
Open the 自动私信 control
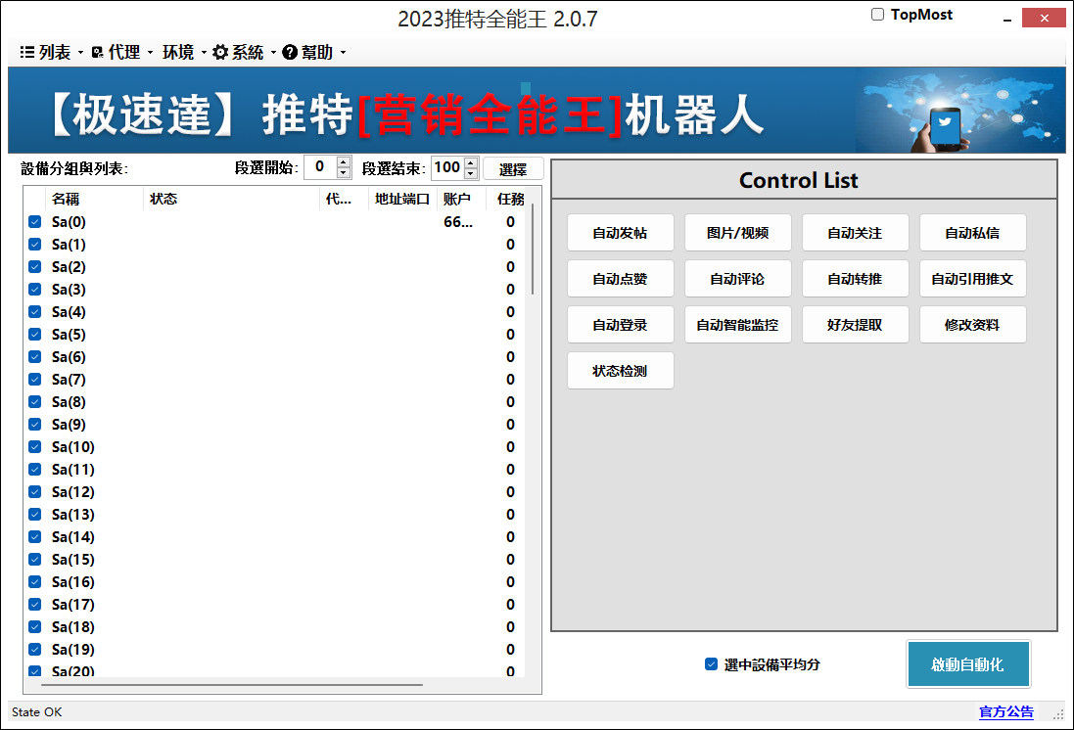[x=972, y=233]
